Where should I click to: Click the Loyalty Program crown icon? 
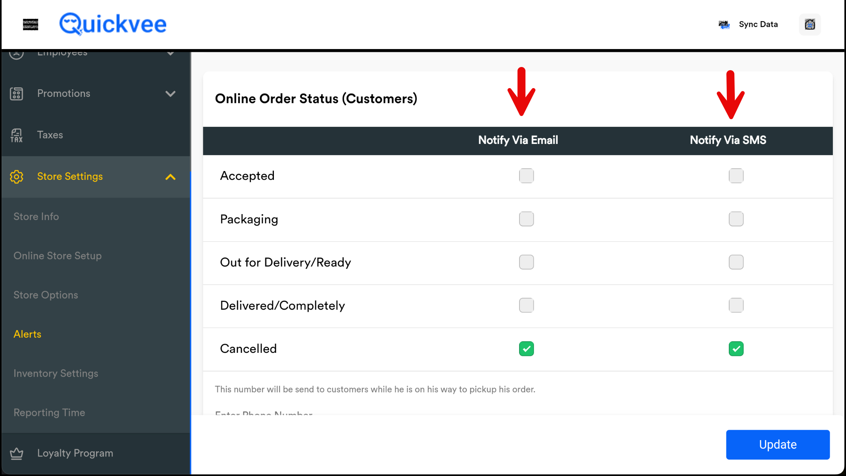tap(16, 453)
